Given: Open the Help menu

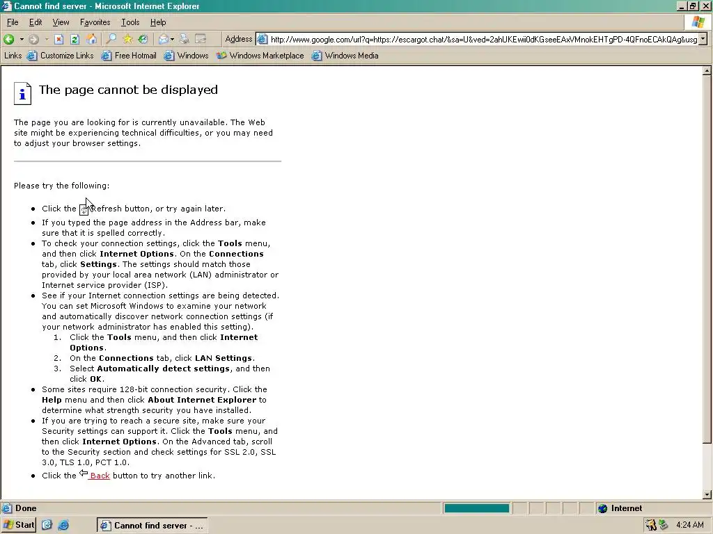Looking at the screenshot, I should 158,22.
